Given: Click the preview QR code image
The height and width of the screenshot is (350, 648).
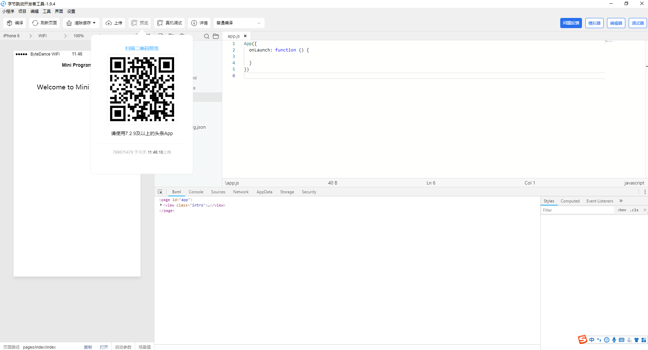Looking at the screenshot, I should (x=142, y=89).
